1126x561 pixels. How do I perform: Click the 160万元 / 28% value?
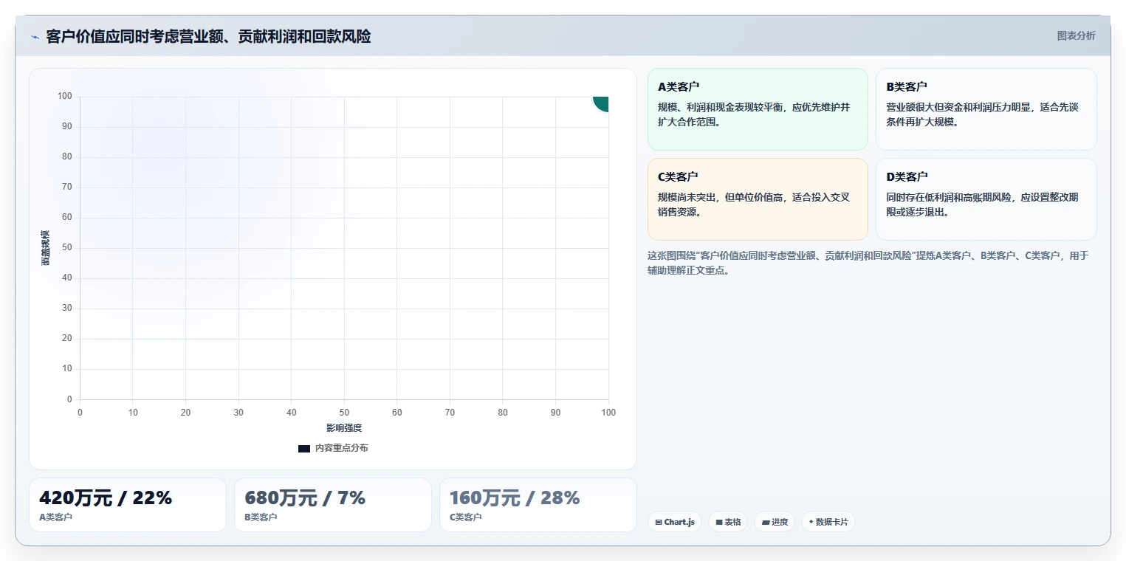coord(515,498)
